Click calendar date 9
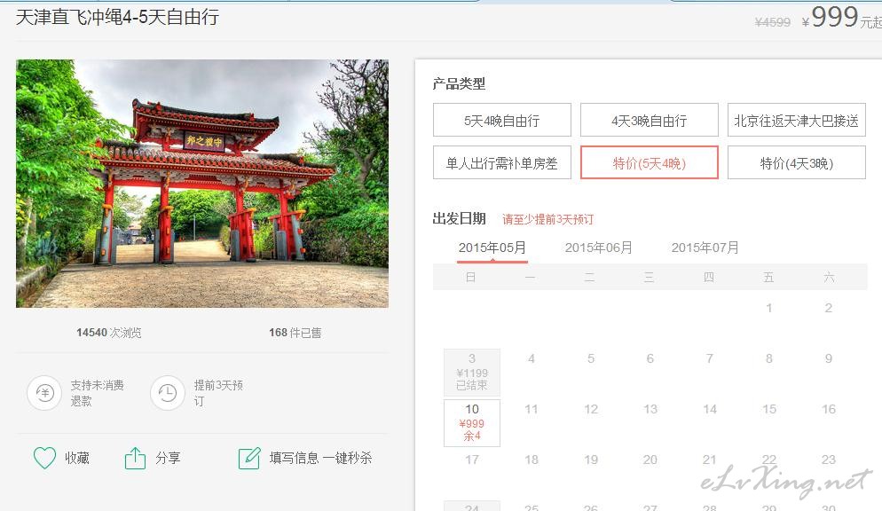The width and height of the screenshot is (882, 511). click(829, 358)
